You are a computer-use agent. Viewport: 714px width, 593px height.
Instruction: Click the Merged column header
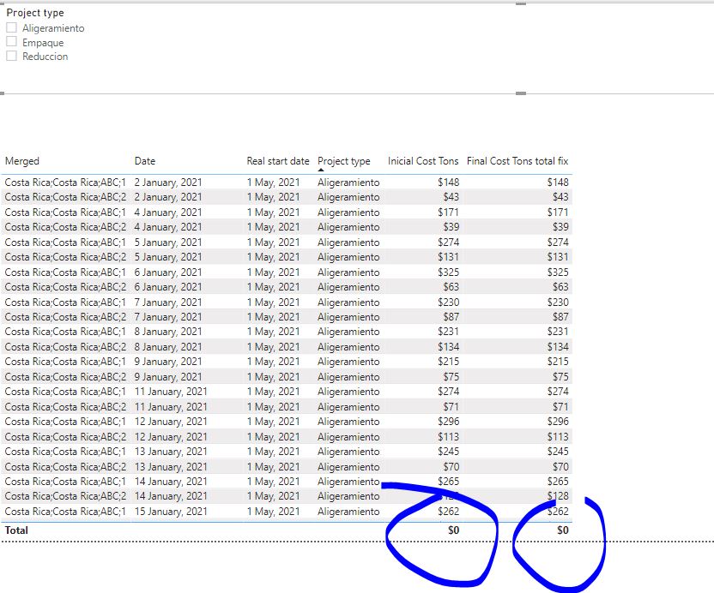point(21,161)
